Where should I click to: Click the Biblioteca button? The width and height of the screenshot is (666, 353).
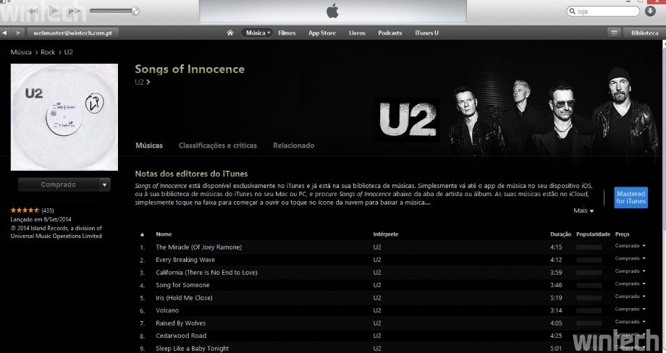pyautogui.click(x=644, y=33)
